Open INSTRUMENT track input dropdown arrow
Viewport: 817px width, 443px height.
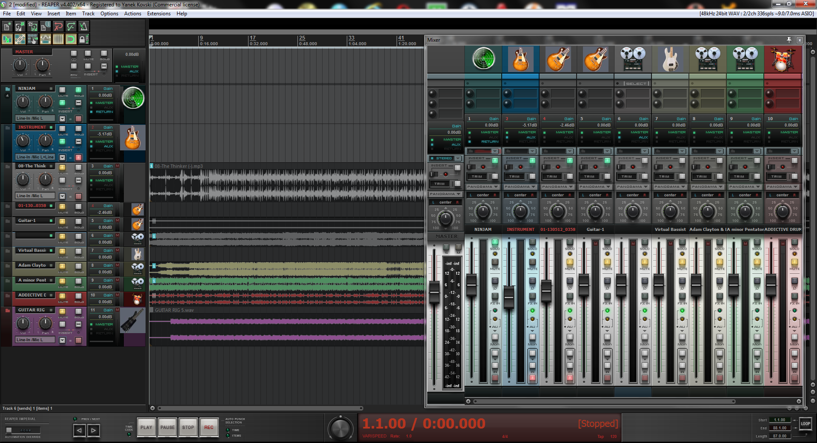pos(63,158)
